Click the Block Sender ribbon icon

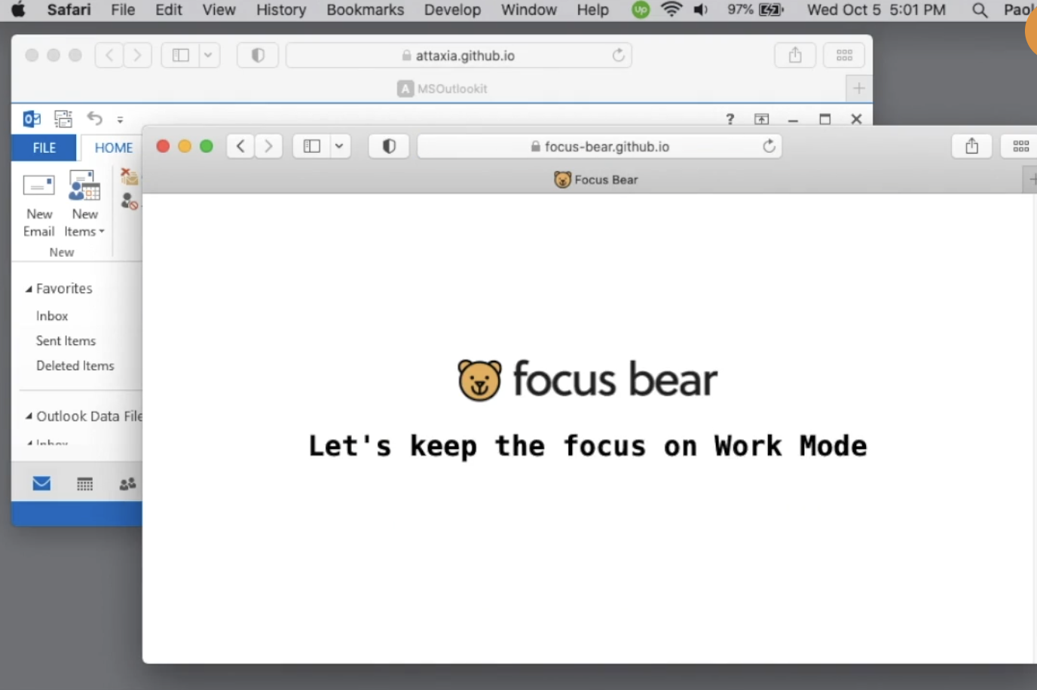pos(128,200)
